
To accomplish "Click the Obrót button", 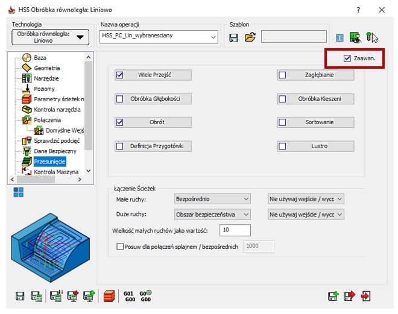I will click(153, 122).
